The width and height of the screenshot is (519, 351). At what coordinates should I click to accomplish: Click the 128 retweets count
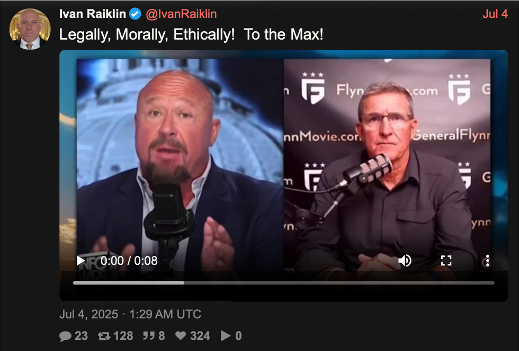[123, 336]
